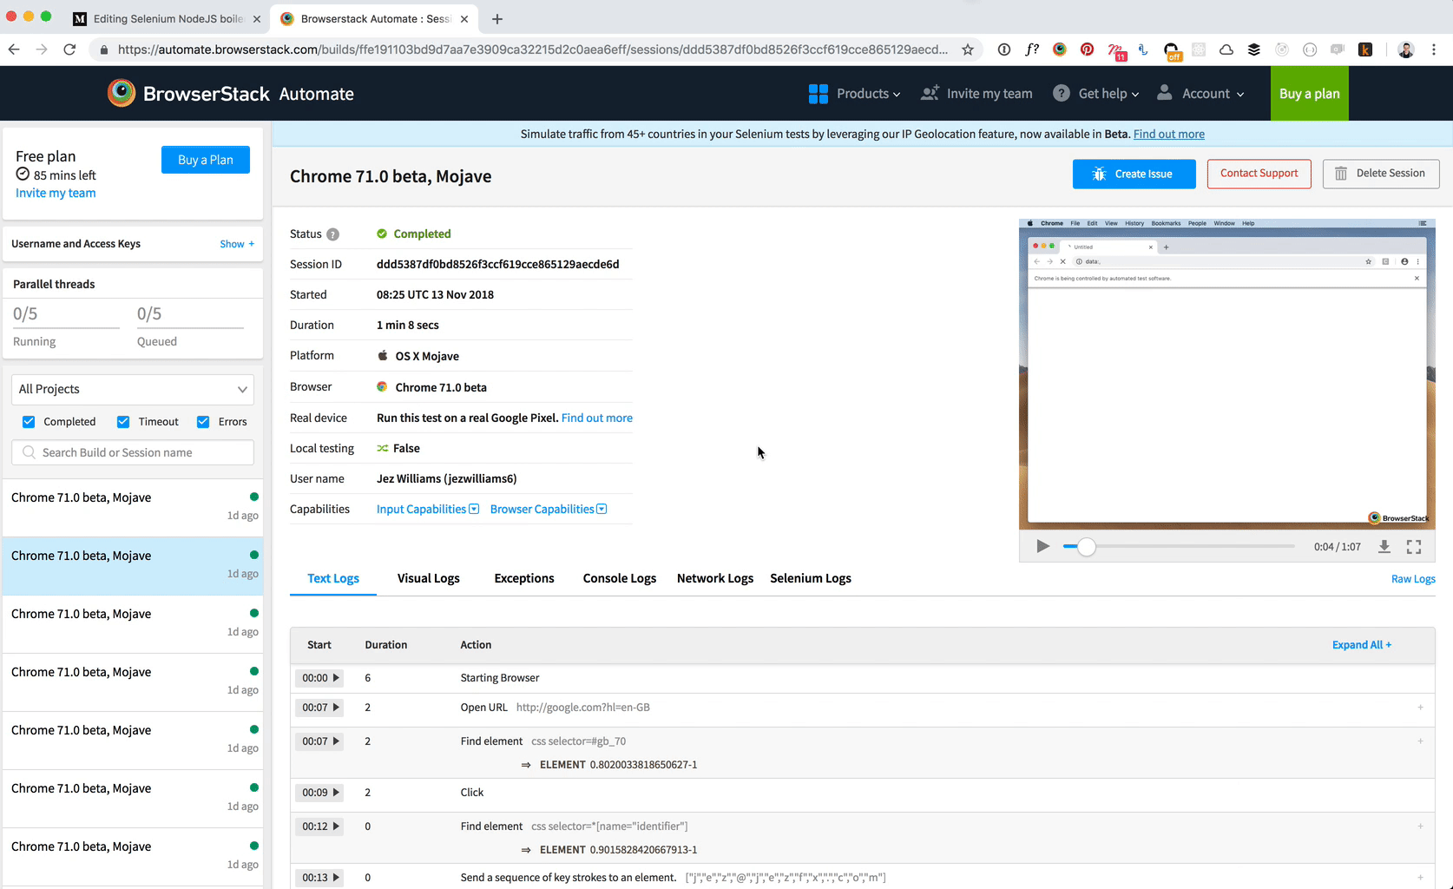
Task: Click the Create Issue button
Action: pos(1134,174)
